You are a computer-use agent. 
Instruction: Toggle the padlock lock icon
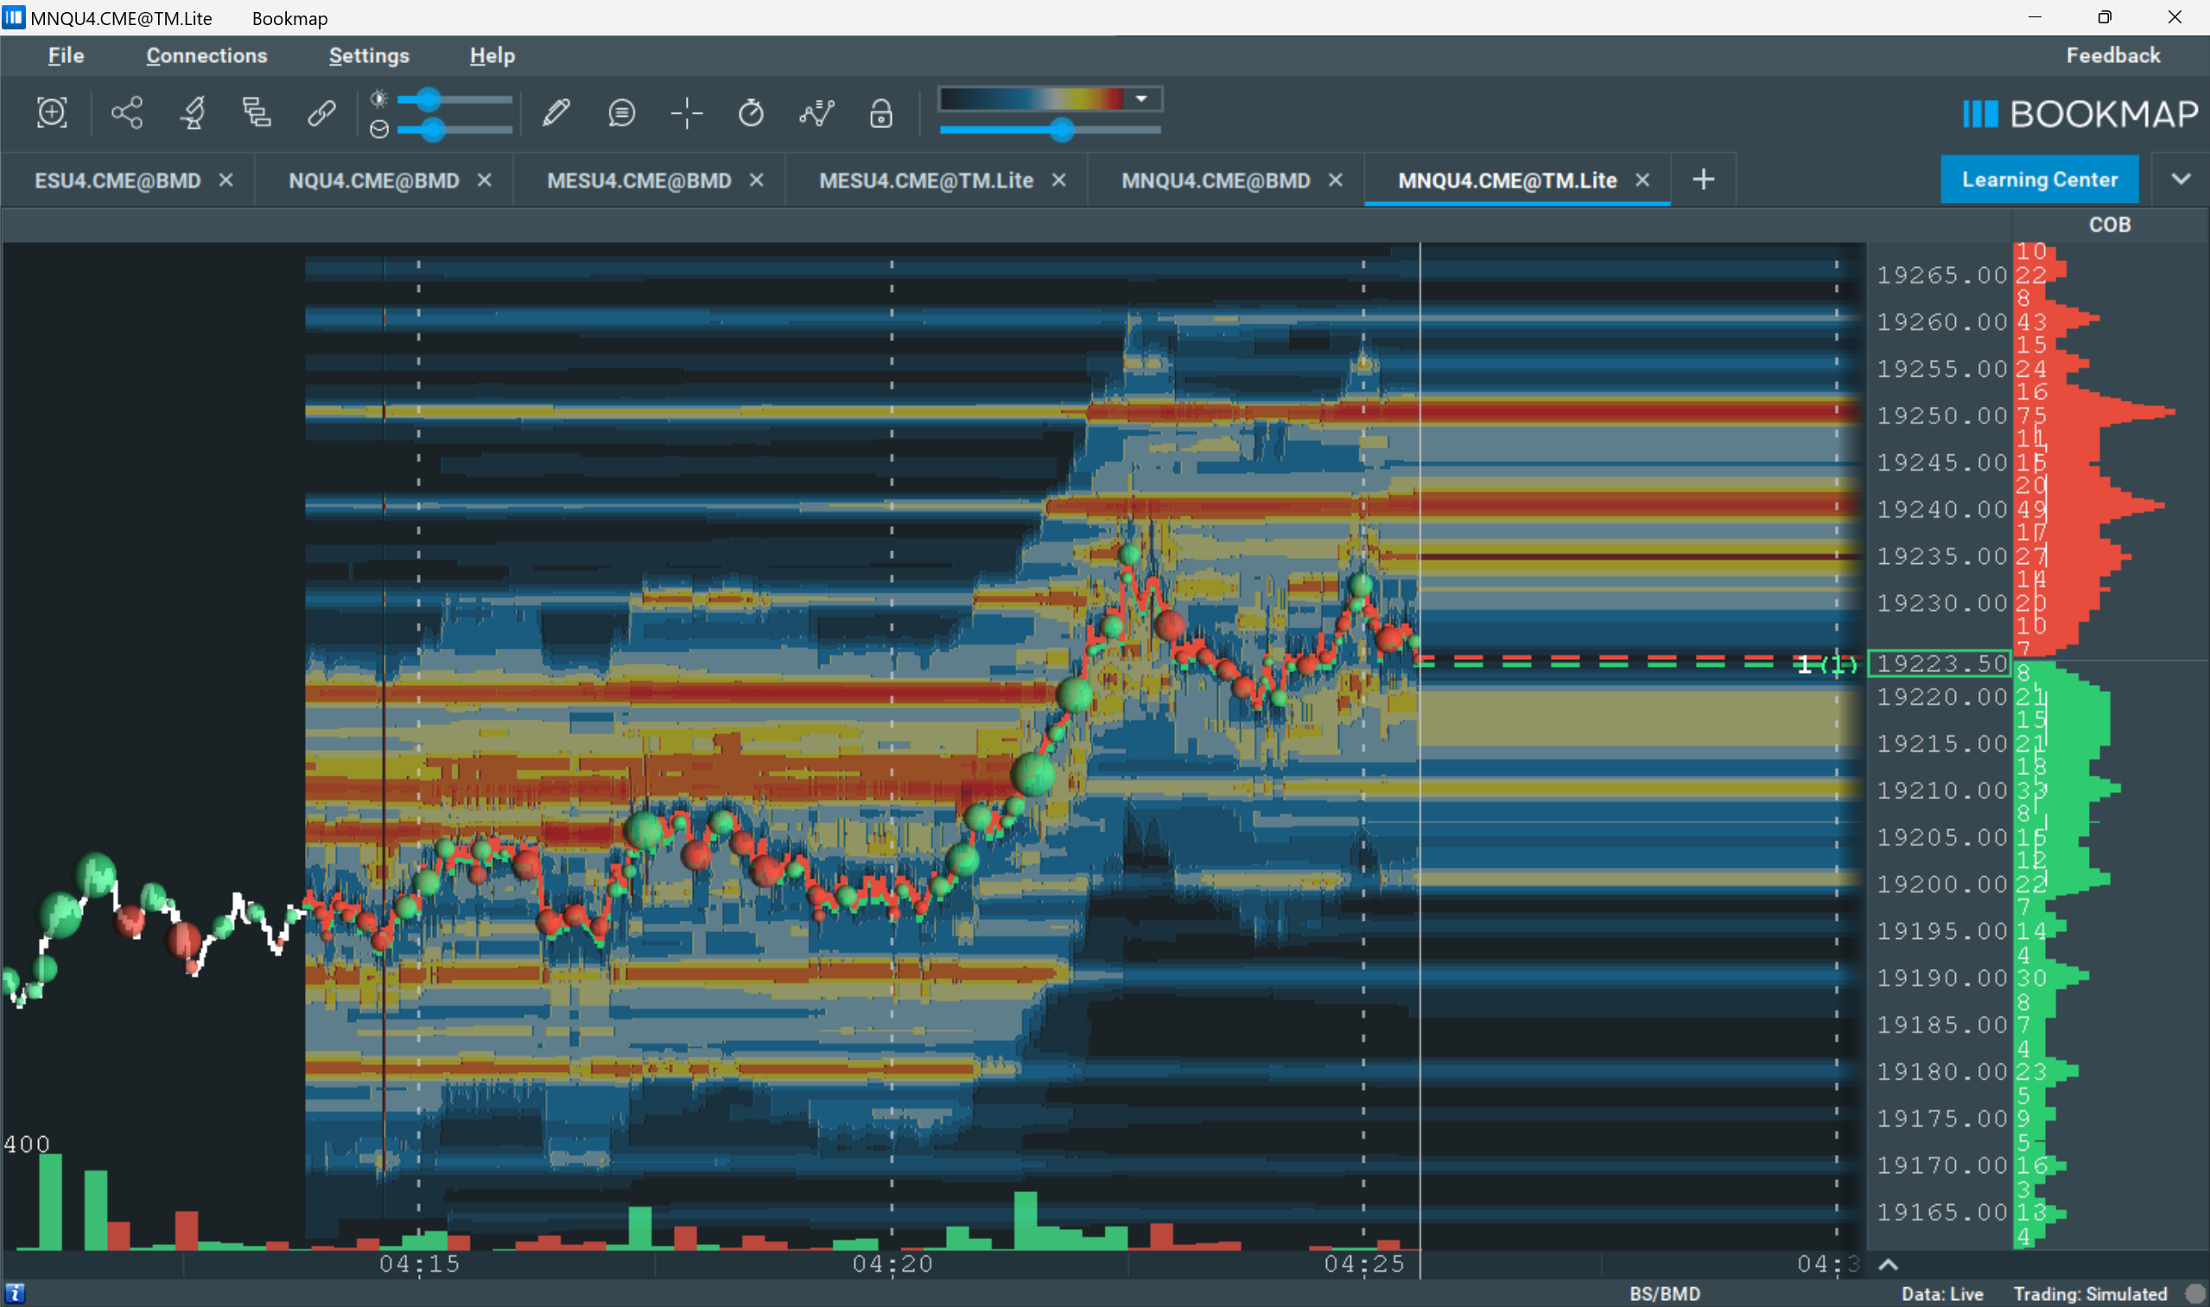click(x=881, y=113)
